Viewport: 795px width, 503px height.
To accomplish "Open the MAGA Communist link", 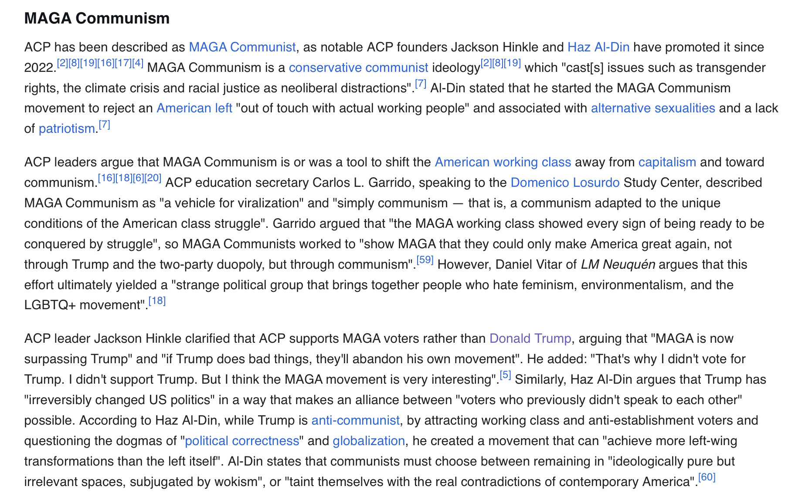I will click(242, 47).
